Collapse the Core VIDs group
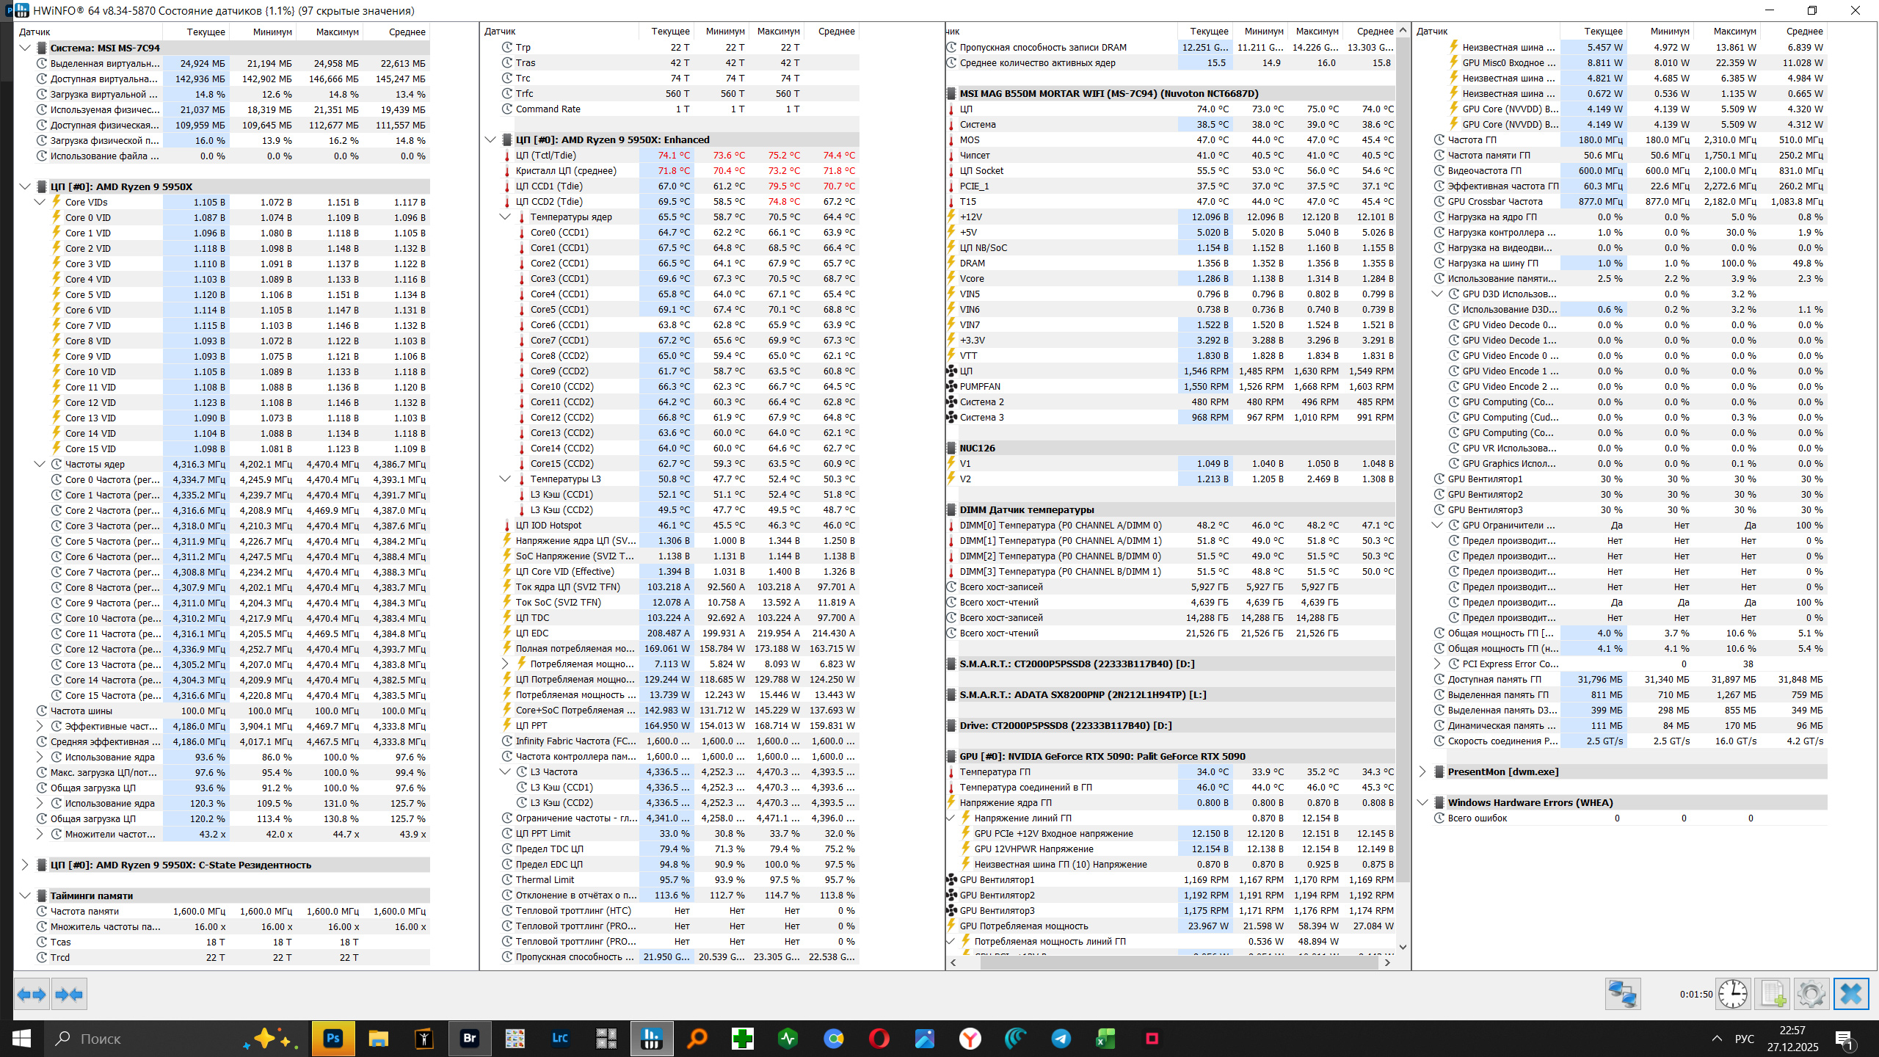1879x1057 pixels. click(x=40, y=202)
